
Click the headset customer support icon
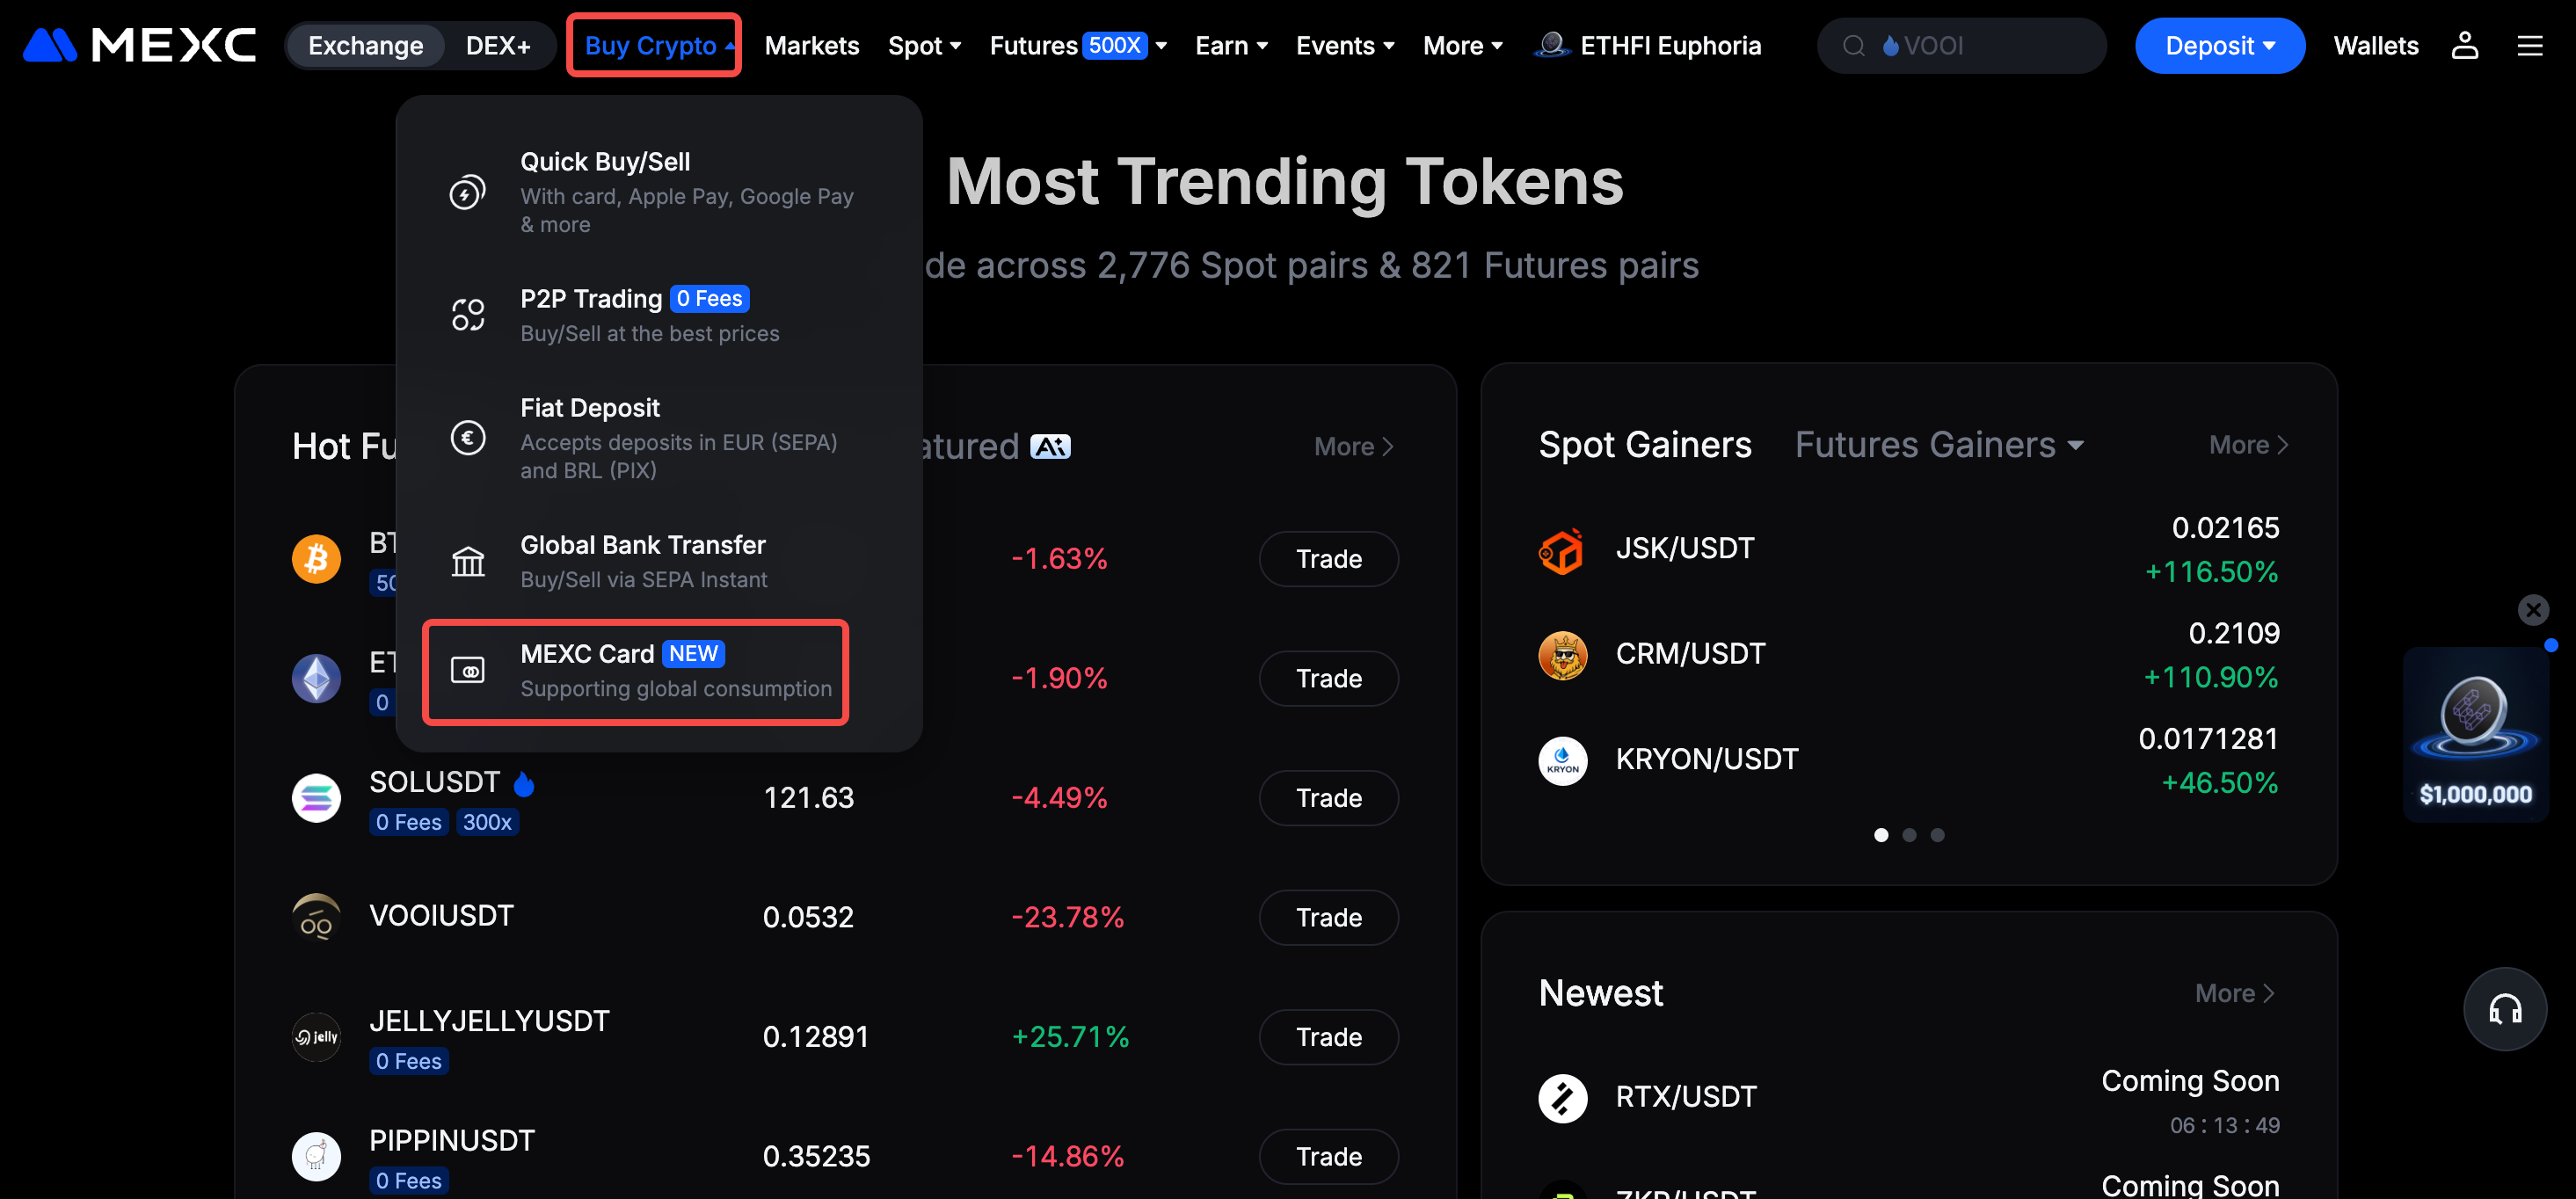click(2504, 1008)
